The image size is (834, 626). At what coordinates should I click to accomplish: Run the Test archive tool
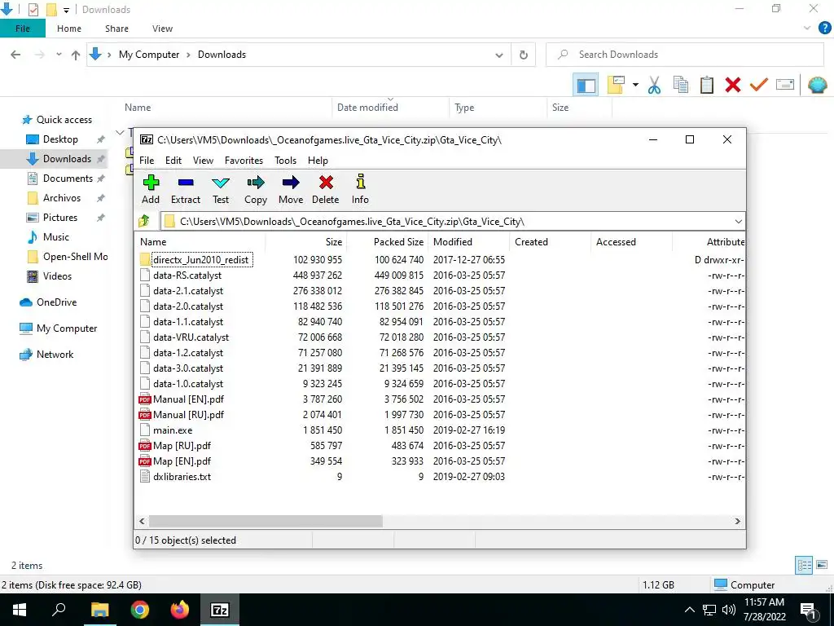(x=220, y=183)
